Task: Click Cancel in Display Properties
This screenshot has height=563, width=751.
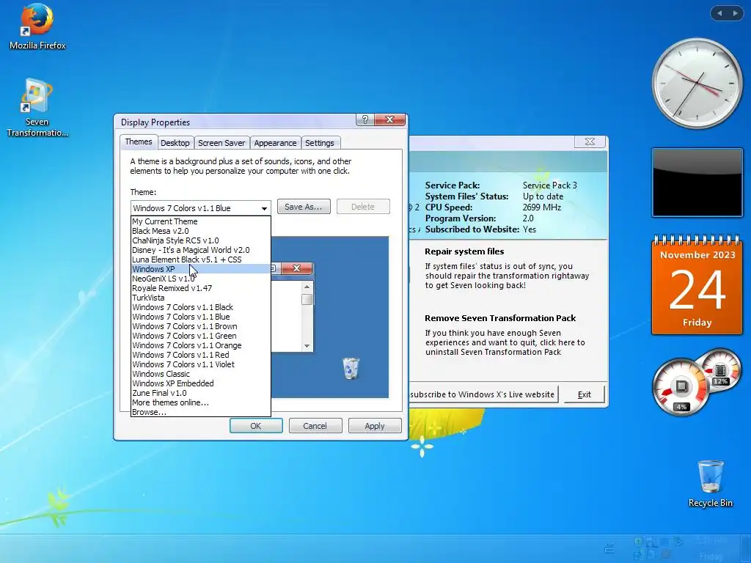Action: tap(315, 426)
